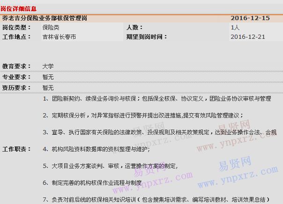Click the headcount value '1人'

click(x=235, y=28)
